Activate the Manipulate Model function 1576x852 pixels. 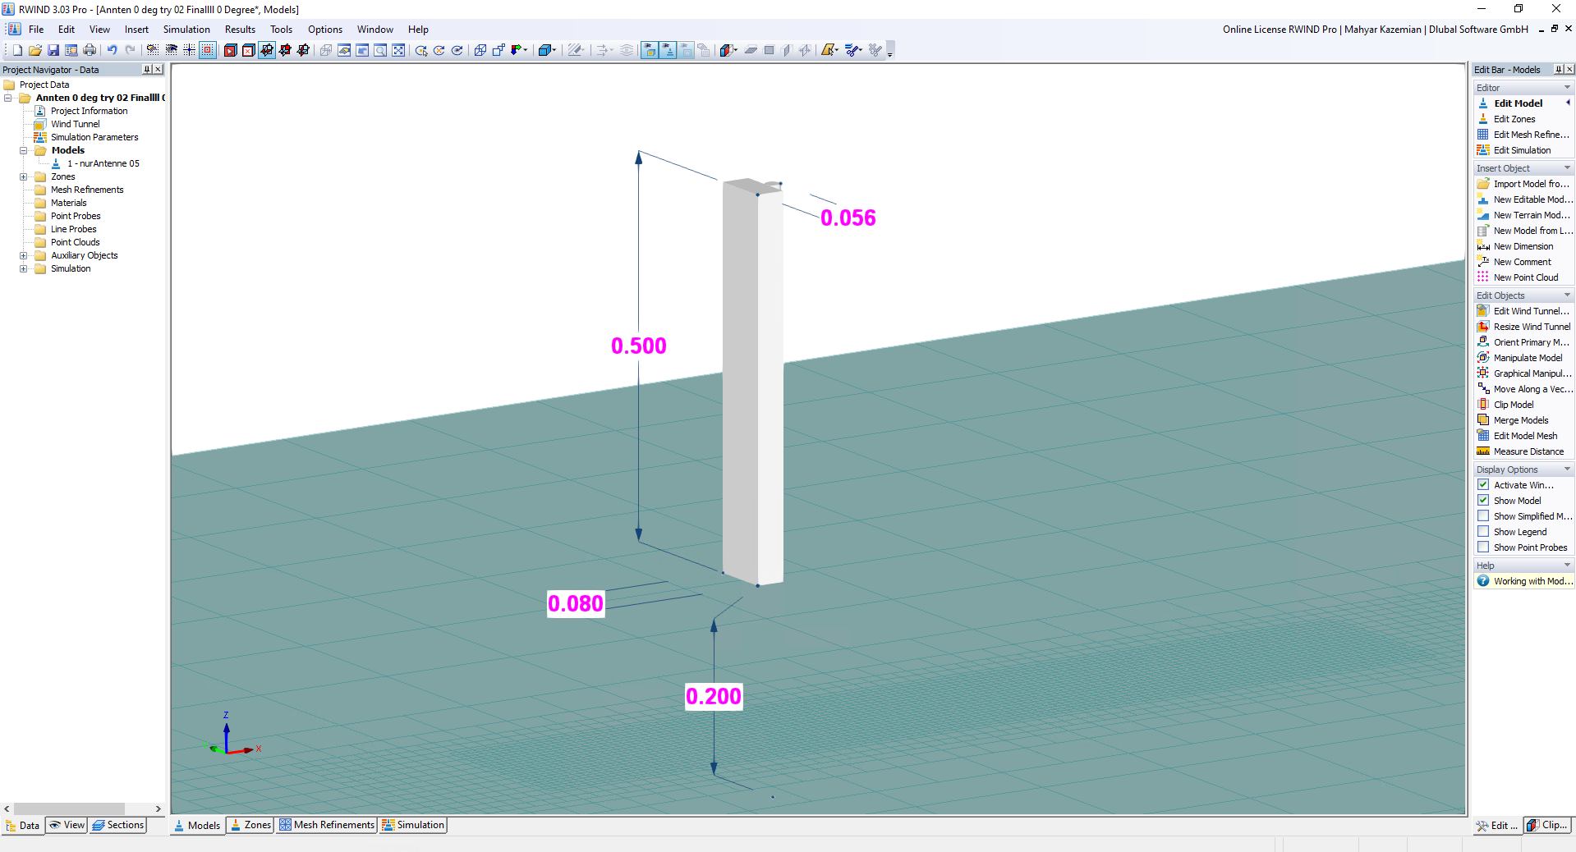[x=1528, y=357]
